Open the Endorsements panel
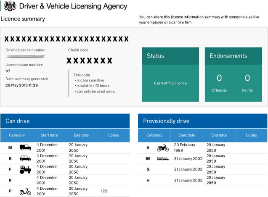Viewport: 268px width, 197px height. pyautogui.click(x=234, y=56)
